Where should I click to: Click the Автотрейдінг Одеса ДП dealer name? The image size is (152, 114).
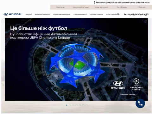pyautogui.click(x=136, y=14)
